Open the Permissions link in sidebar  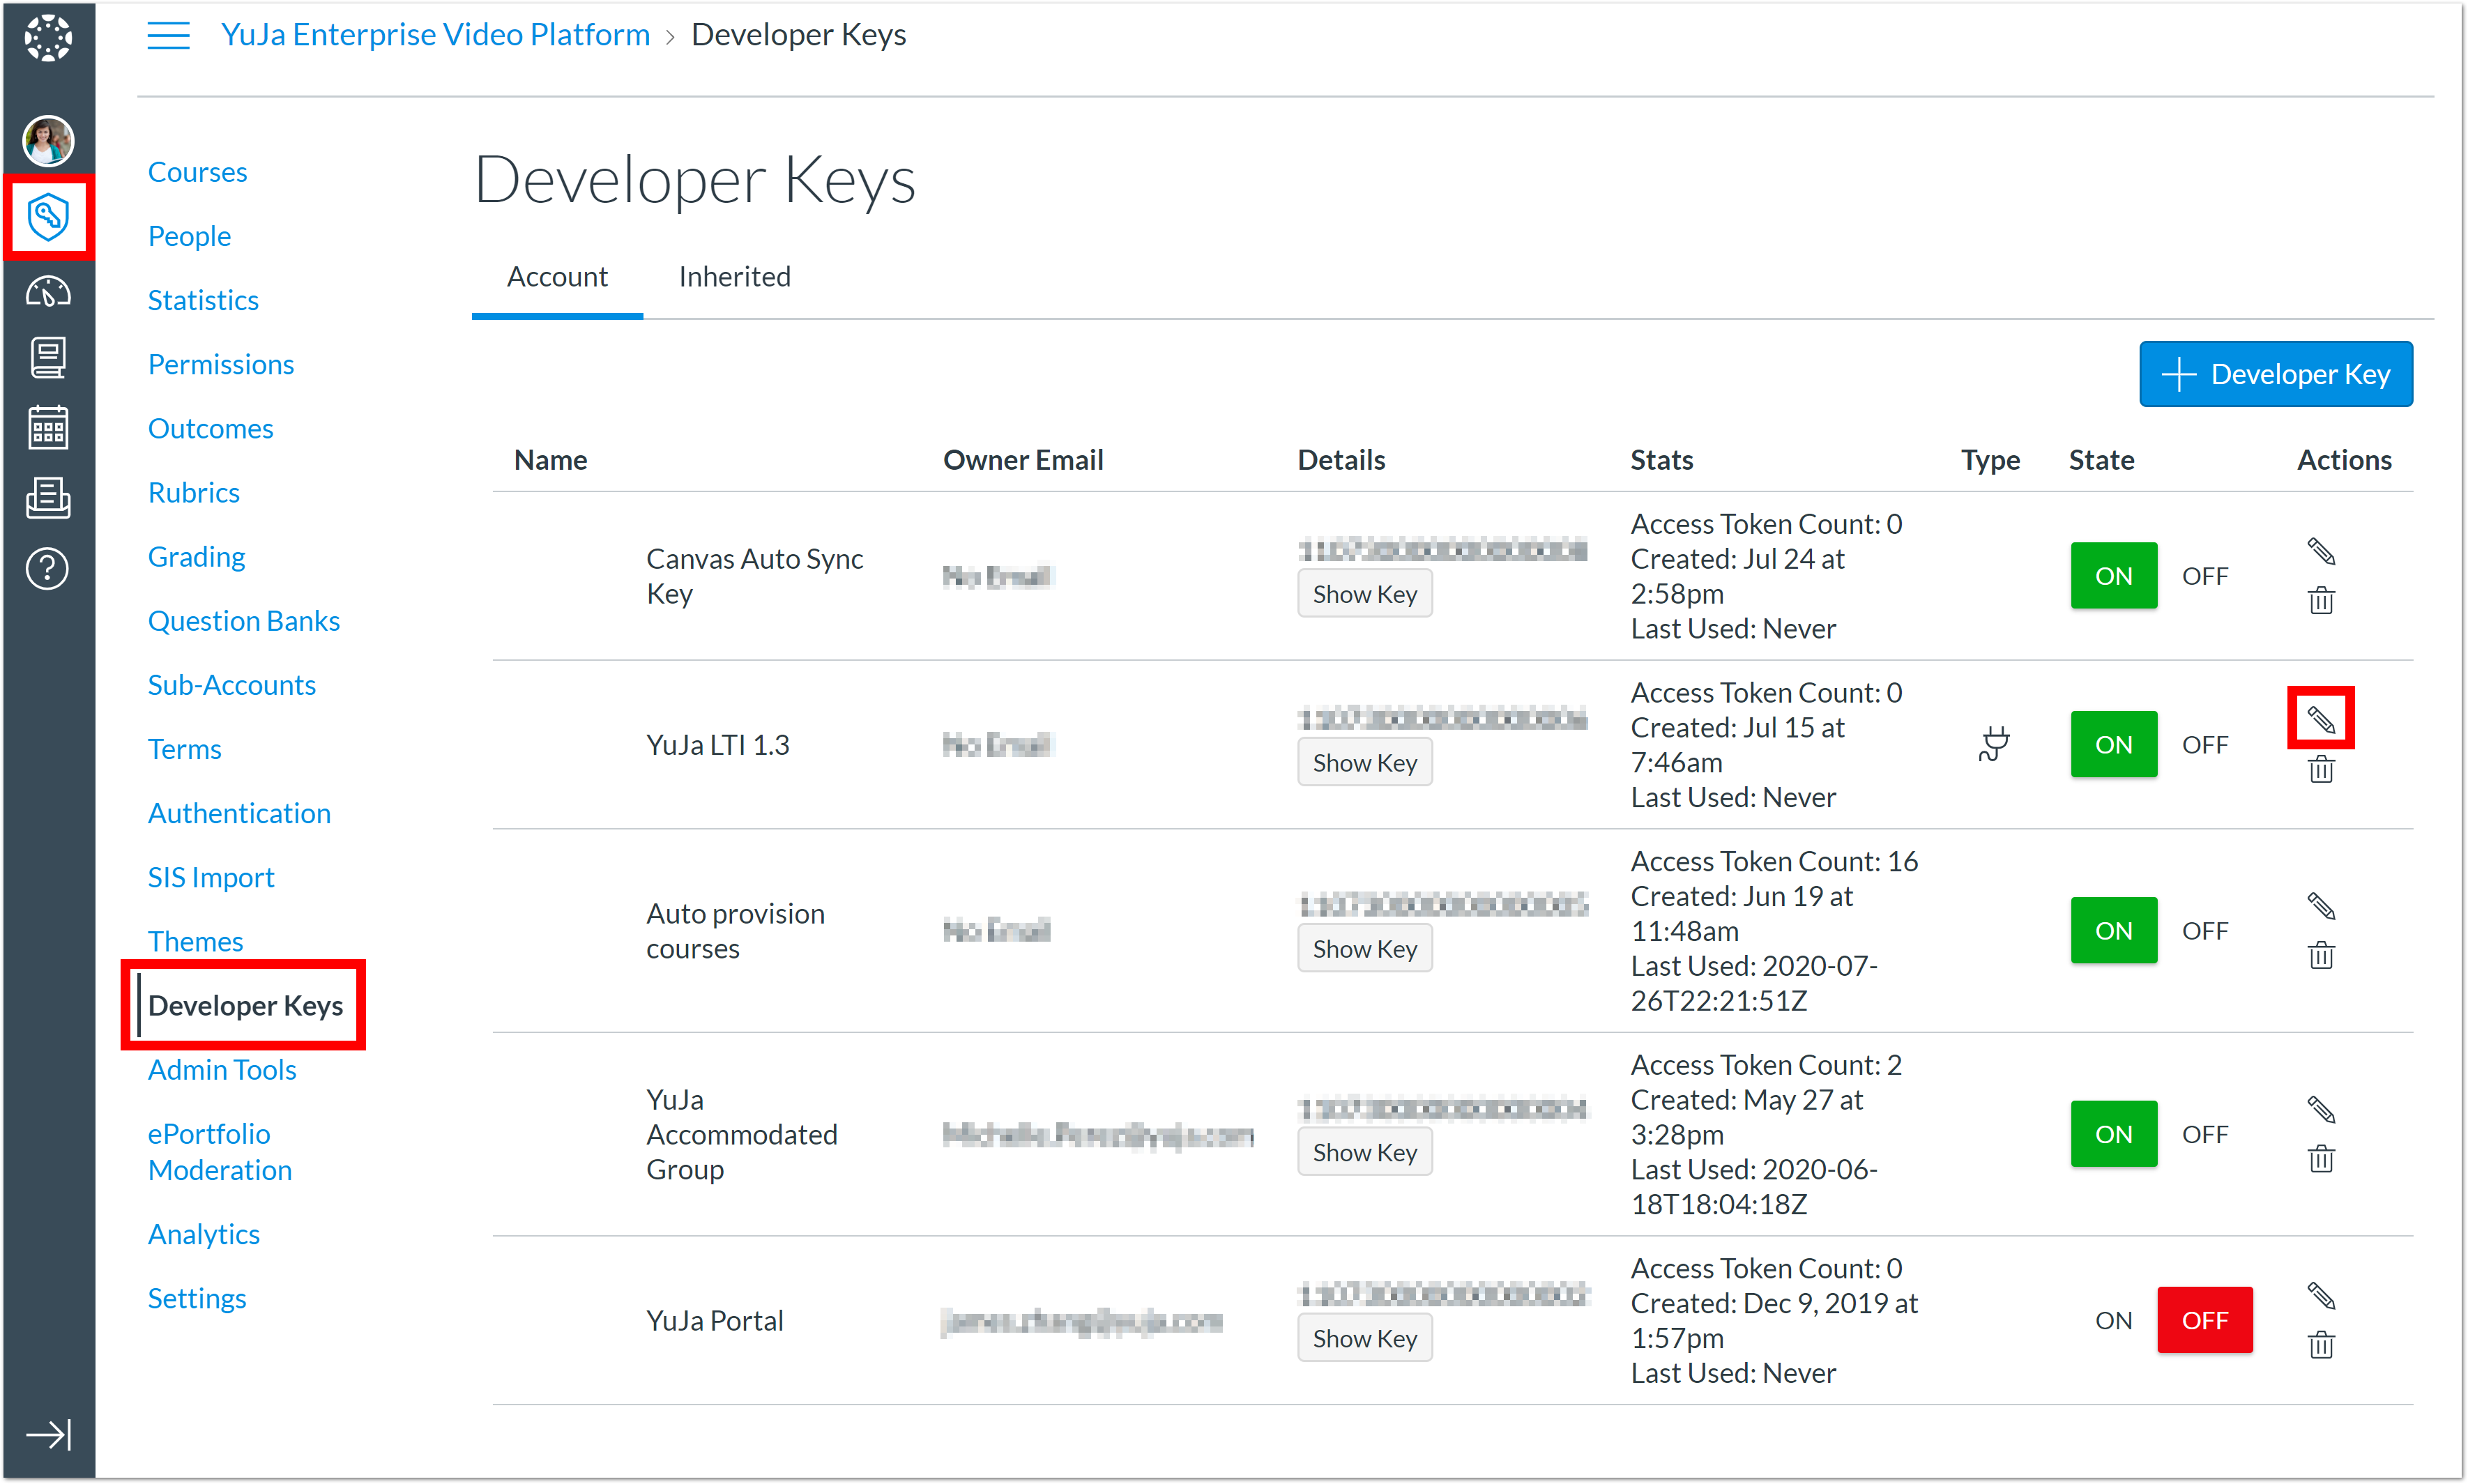[x=221, y=365]
